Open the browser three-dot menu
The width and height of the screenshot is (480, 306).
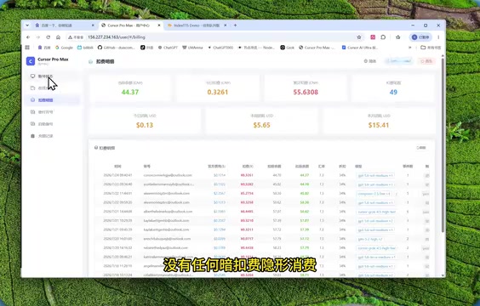tap(438, 37)
